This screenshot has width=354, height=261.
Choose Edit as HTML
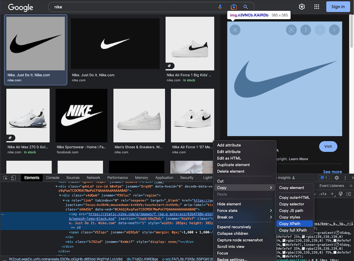245,158
